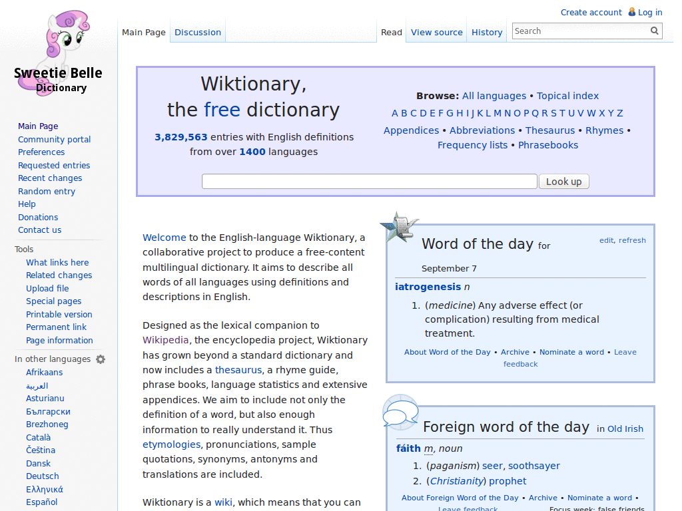Image resolution: width=682 pixels, height=511 pixels.
Task: Open the Main Page tab
Action: [x=144, y=32]
